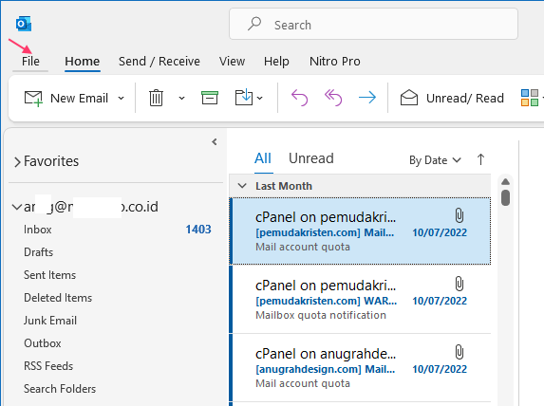Click the Reply arrow icon
This screenshot has width=544, height=406.
point(299,98)
